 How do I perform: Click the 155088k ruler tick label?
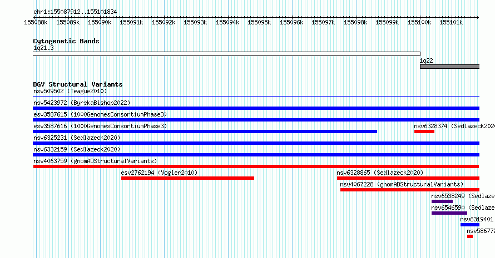(36, 22)
